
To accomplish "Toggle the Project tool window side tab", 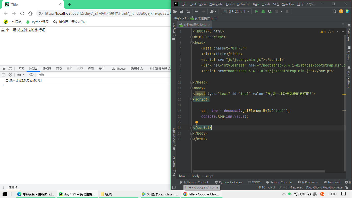I will (x=174, y=31).
